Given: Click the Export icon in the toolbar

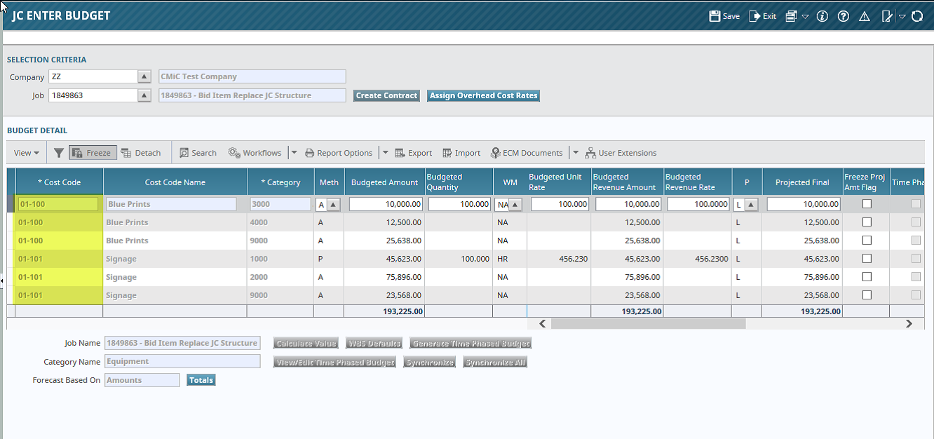Looking at the screenshot, I should point(414,152).
